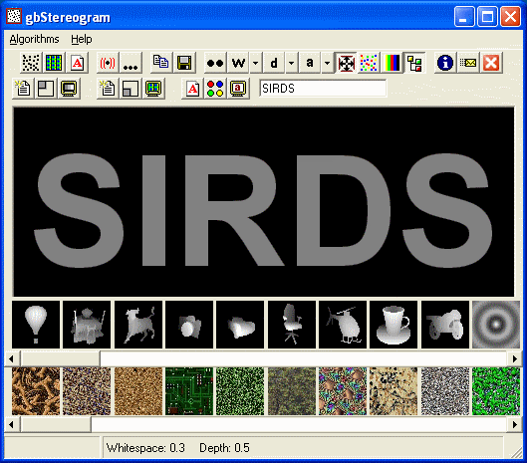Click the floppy disk save icon
527x463 pixels.
coord(184,63)
